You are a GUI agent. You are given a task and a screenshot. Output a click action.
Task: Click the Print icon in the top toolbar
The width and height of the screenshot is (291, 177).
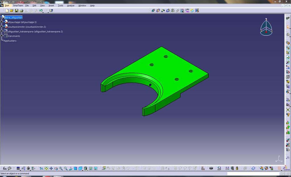point(21,11)
